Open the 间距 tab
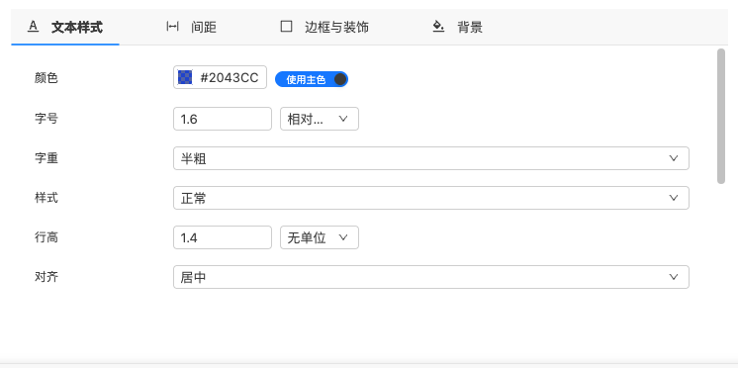The width and height of the screenshot is (738, 368). (x=191, y=27)
